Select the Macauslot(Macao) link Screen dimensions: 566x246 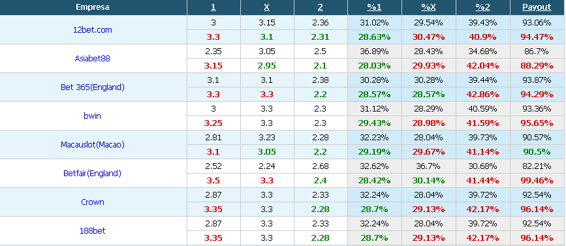point(93,145)
